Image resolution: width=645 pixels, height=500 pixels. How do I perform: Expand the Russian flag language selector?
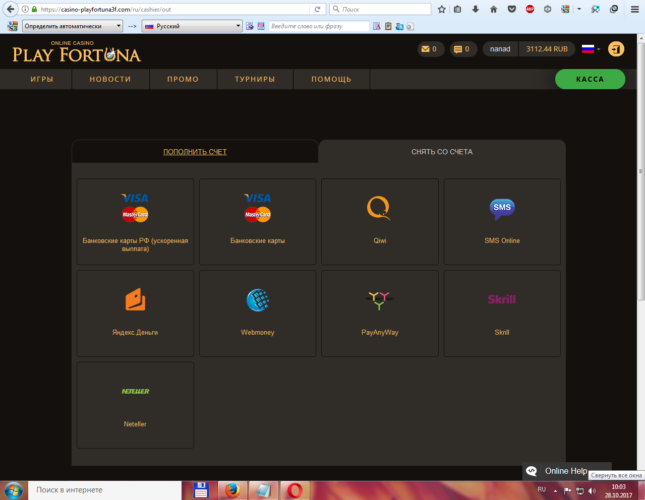pyautogui.click(x=591, y=49)
